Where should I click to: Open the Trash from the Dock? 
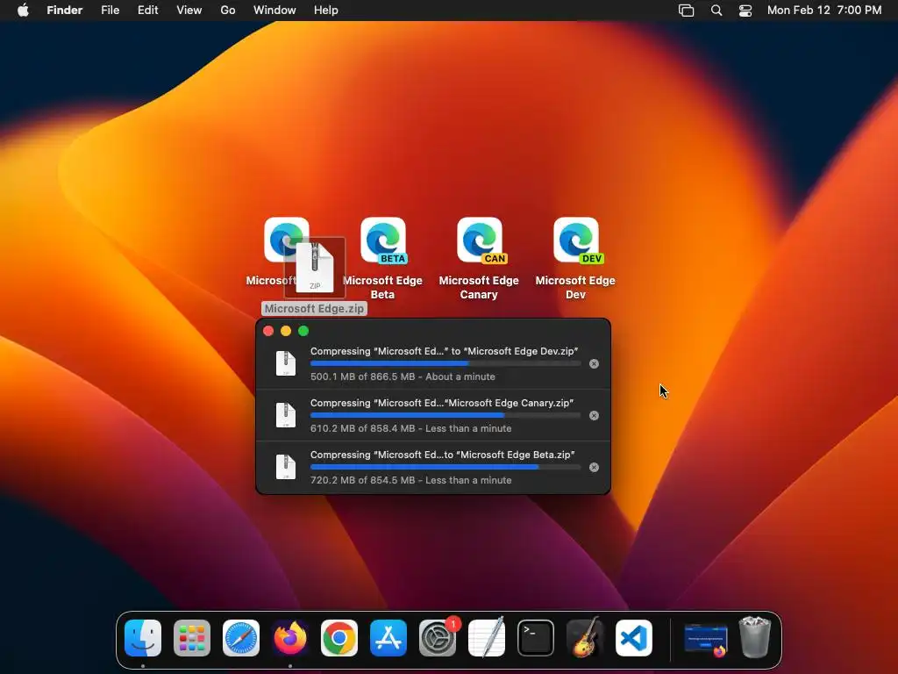[x=755, y=637]
